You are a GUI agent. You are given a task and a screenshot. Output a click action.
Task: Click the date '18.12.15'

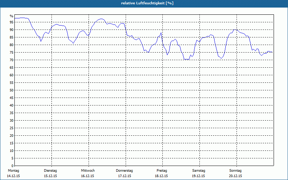(x=161, y=176)
